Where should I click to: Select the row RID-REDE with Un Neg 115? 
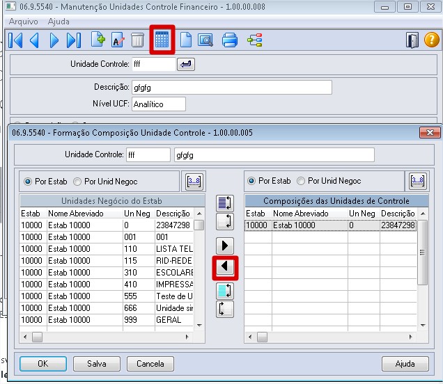point(107,261)
